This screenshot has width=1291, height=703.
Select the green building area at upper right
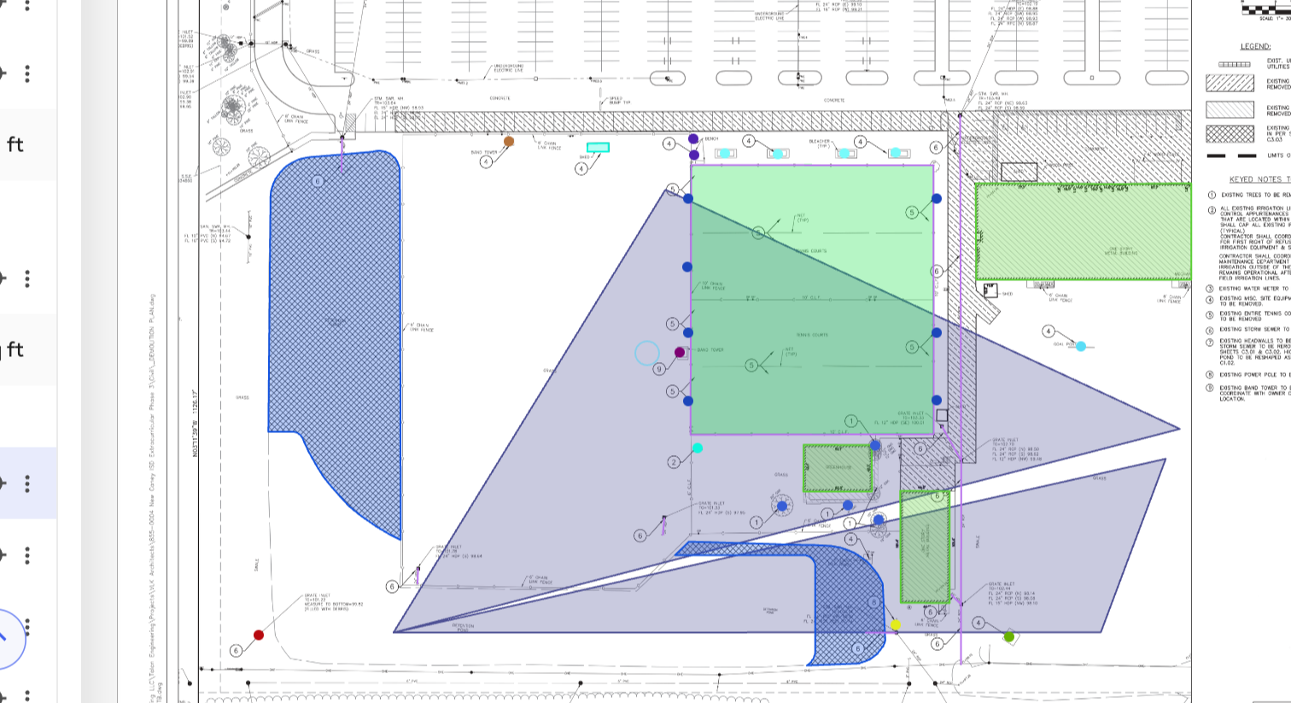(1083, 231)
